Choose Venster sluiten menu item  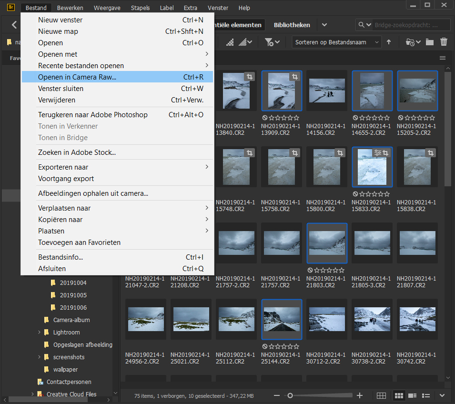click(x=117, y=89)
